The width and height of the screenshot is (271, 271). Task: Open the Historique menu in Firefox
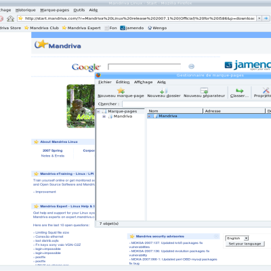[26, 10]
